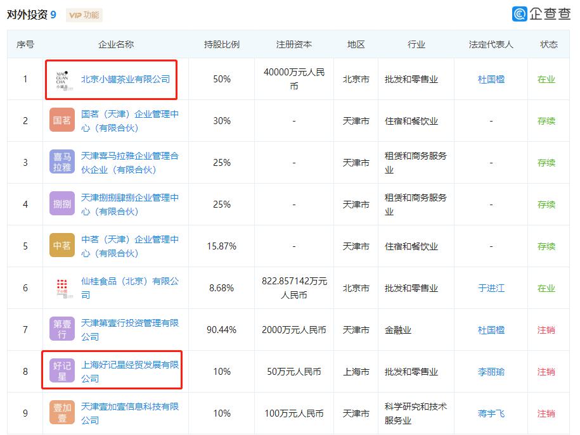Click the blue 喜马拉雅 company icon
The height and width of the screenshot is (435, 580).
(62, 162)
